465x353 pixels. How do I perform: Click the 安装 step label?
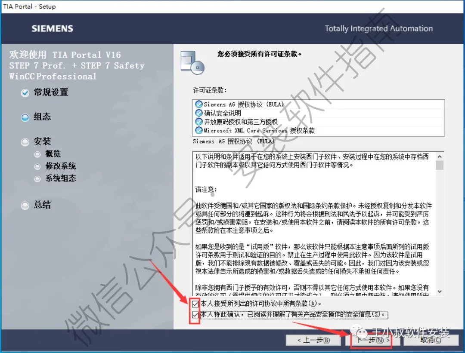pos(42,141)
